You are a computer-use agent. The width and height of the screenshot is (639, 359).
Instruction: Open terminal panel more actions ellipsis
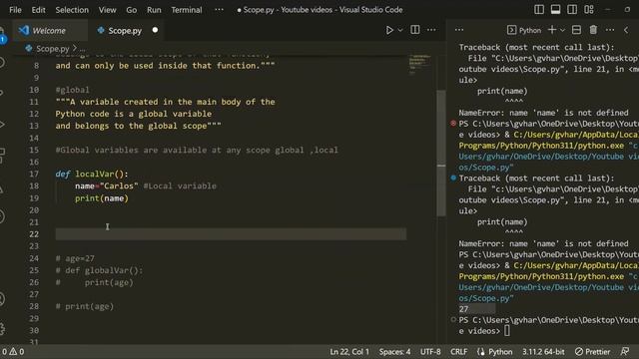pos(610,30)
